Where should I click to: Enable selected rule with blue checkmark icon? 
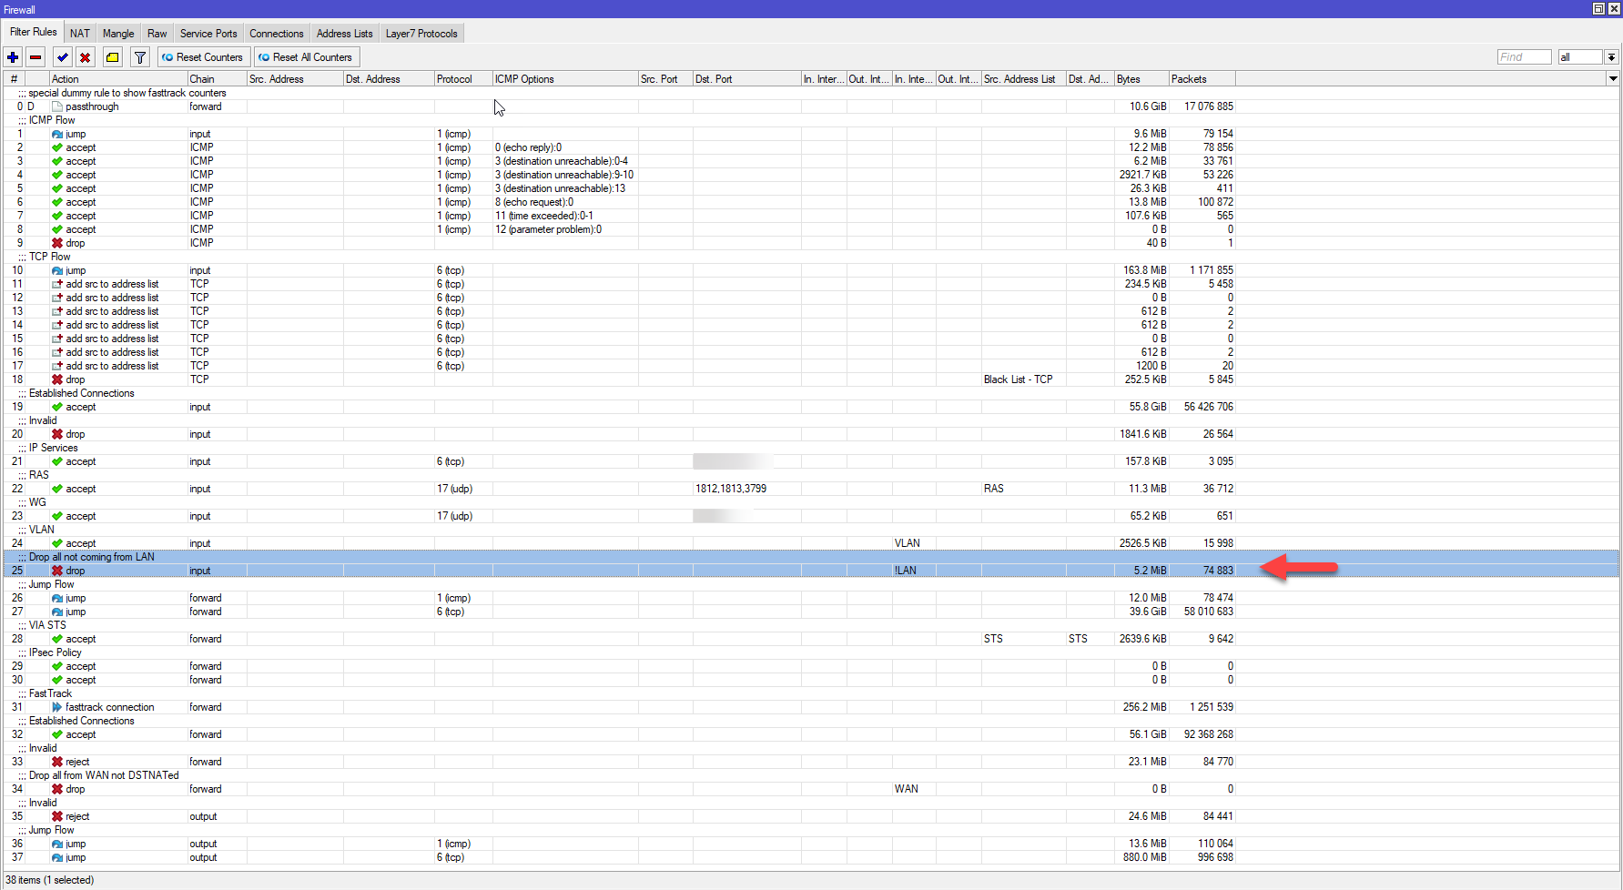click(x=62, y=57)
